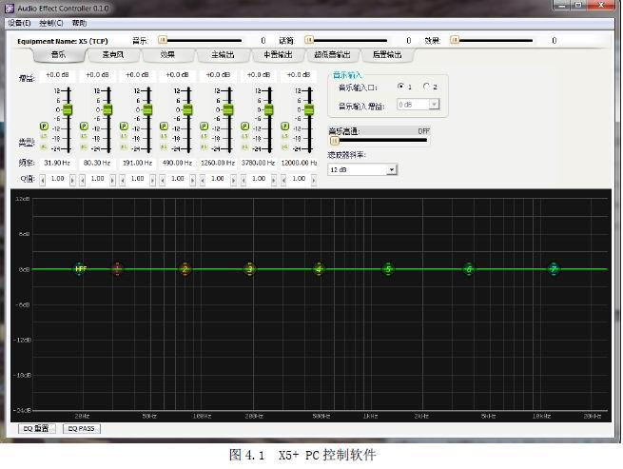Click the 话筒 volume slider handle

pos(309,40)
